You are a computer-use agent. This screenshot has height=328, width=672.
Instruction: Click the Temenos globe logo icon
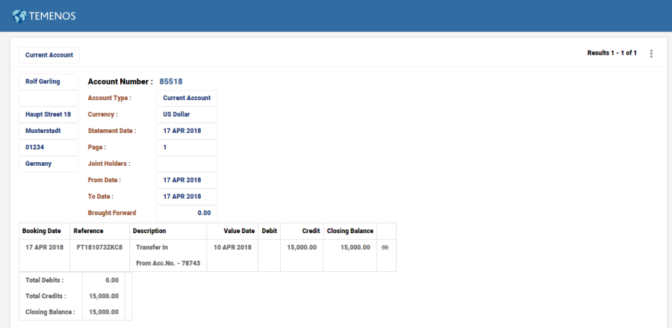19,16
